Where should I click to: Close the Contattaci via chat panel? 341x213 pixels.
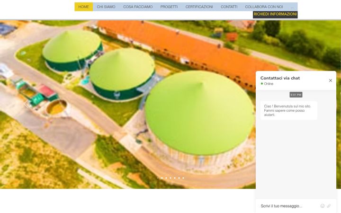click(331, 80)
